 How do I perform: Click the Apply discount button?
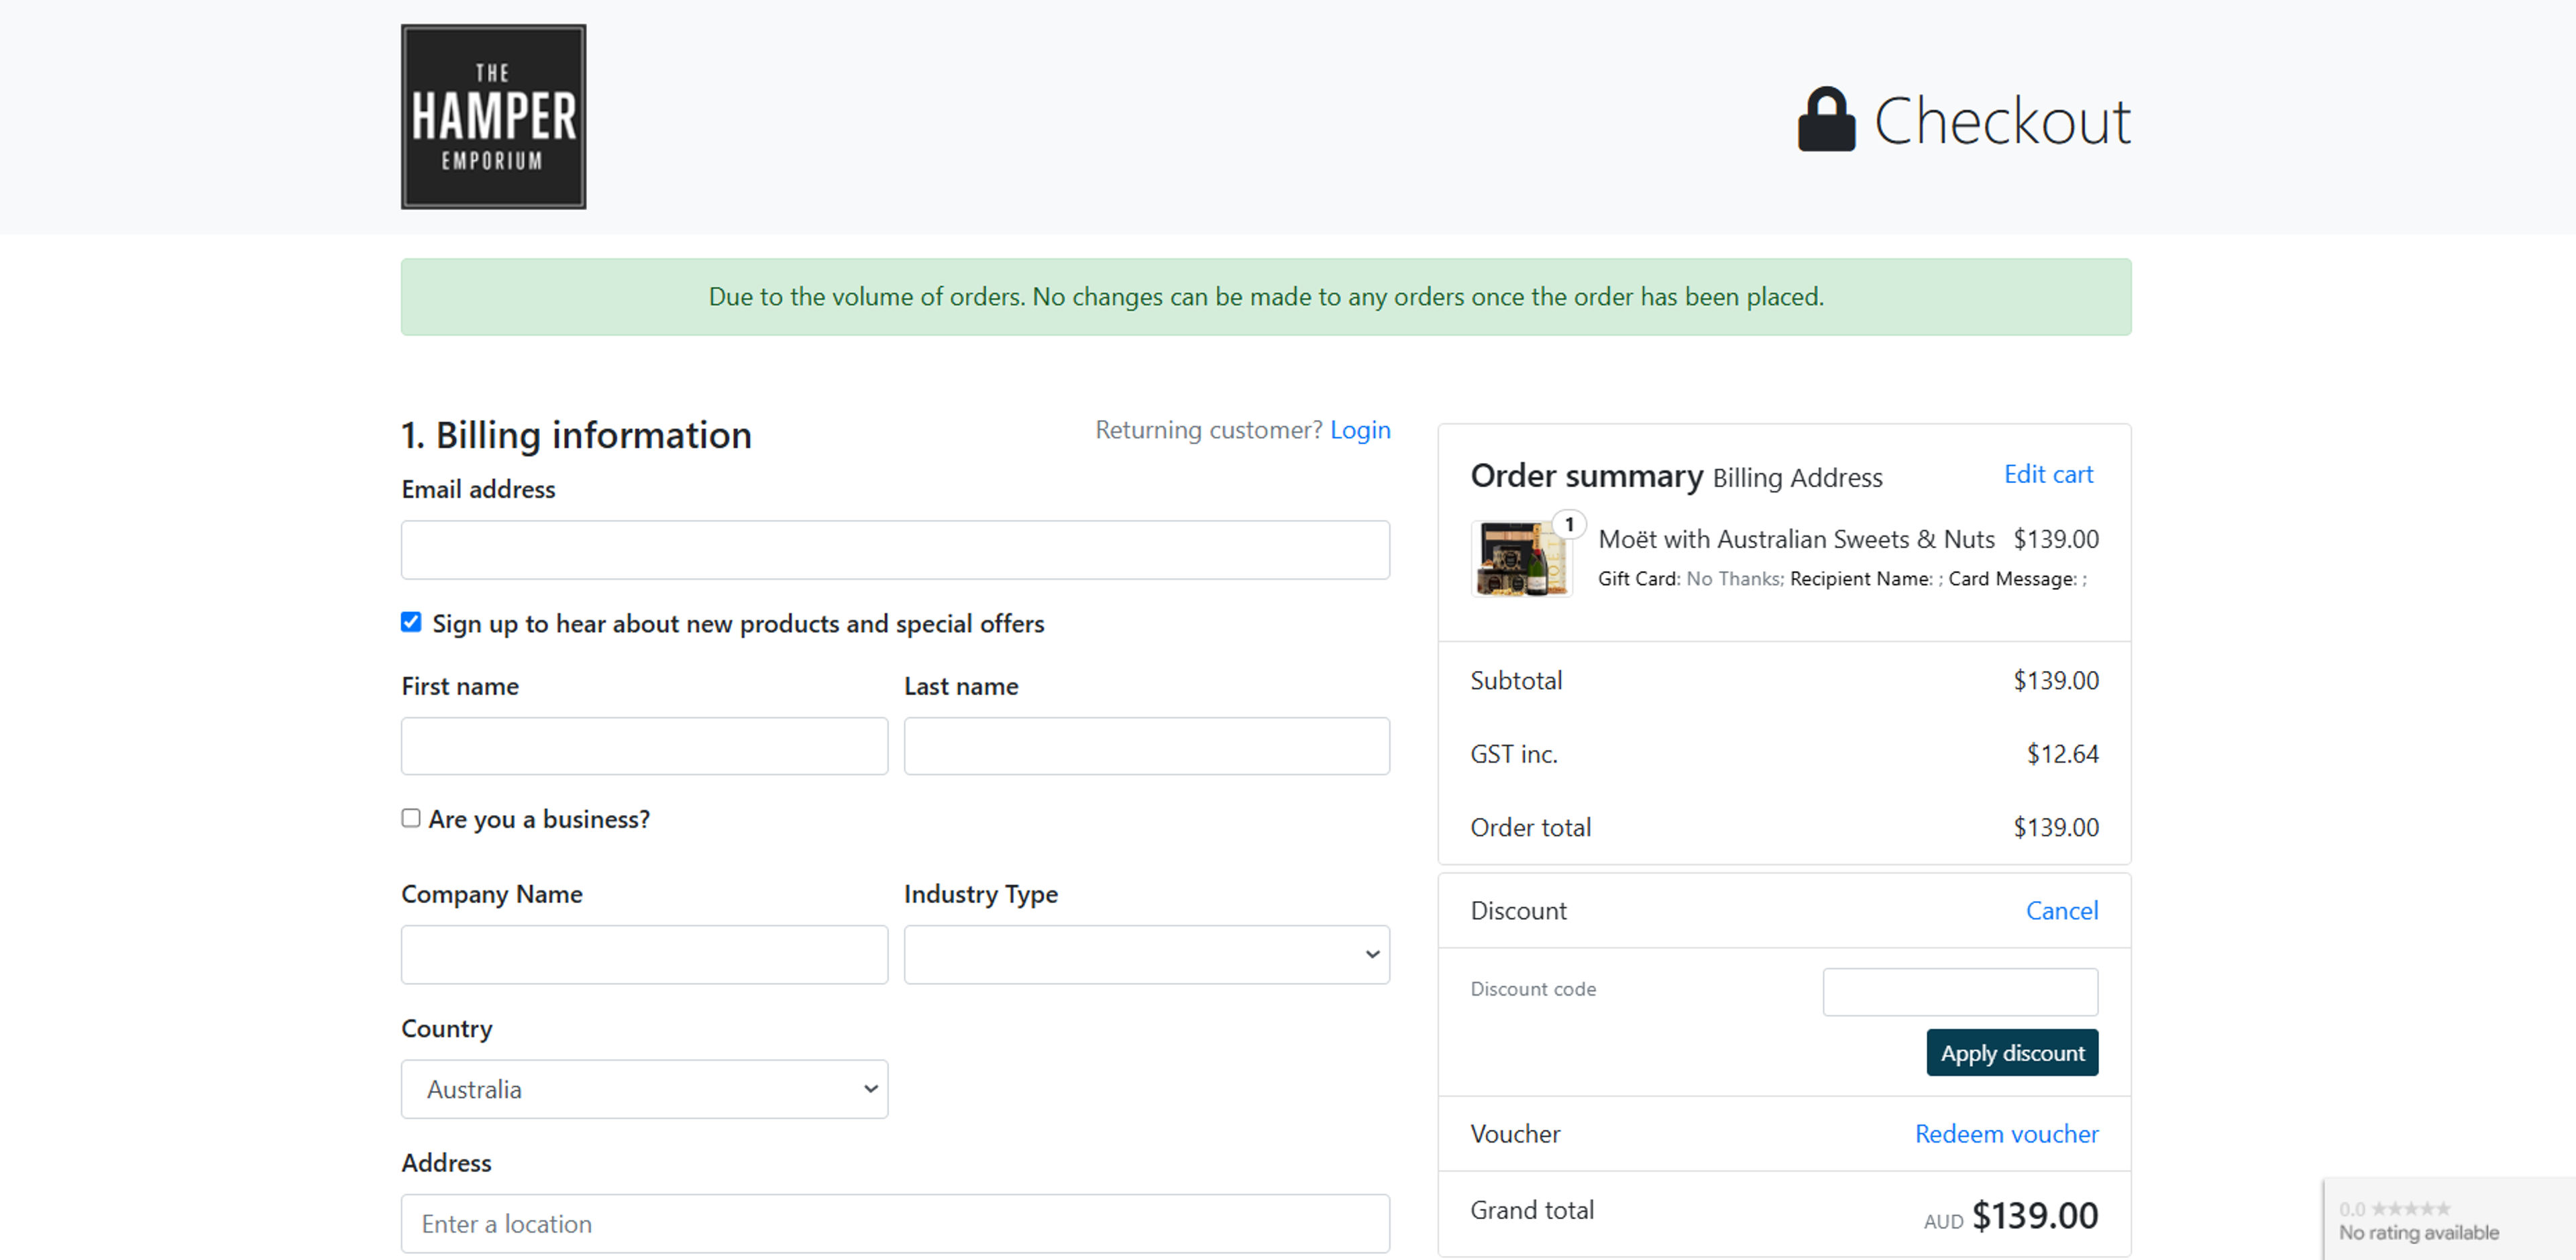point(2012,1053)
